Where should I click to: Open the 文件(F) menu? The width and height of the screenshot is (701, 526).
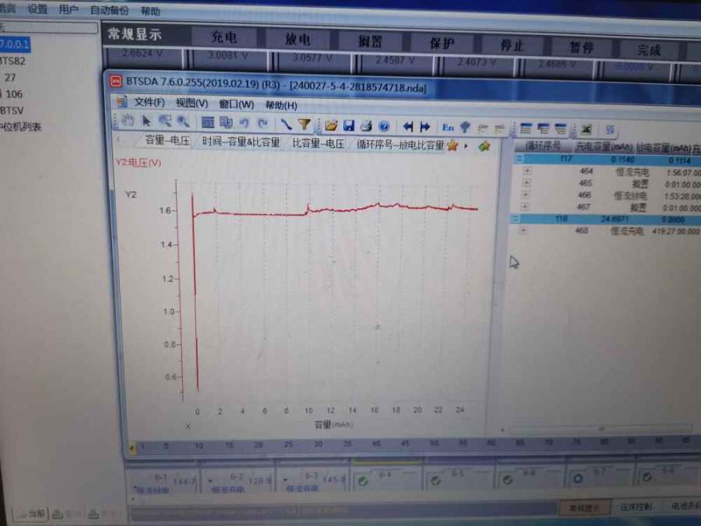[x=148, y=102]
